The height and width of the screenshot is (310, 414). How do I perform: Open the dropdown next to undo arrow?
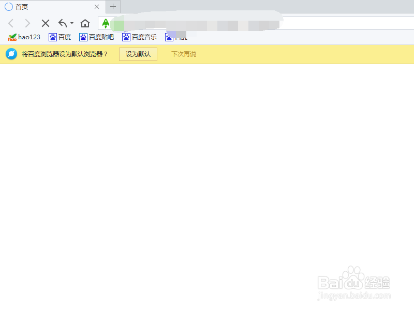coord(72,23)
